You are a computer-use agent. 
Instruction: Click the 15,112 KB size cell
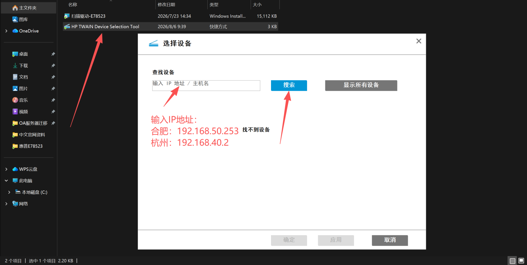(267, 16)
